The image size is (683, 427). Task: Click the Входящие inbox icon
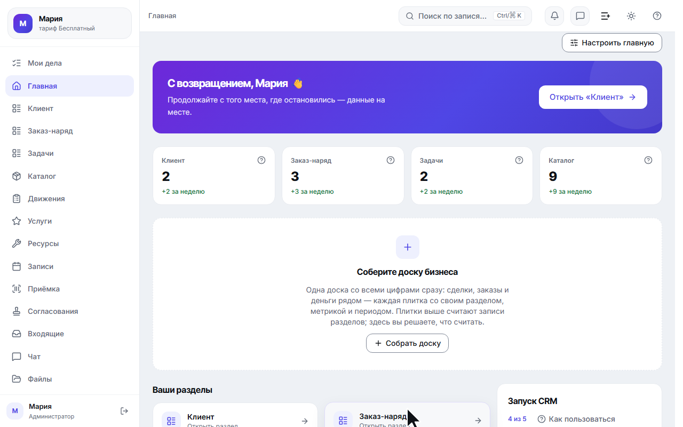[17, 334]
